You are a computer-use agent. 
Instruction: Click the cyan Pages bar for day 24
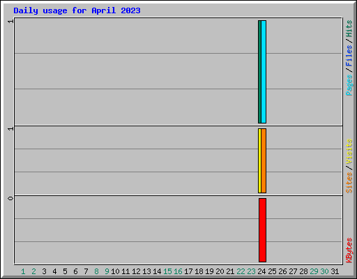[264, 72]
